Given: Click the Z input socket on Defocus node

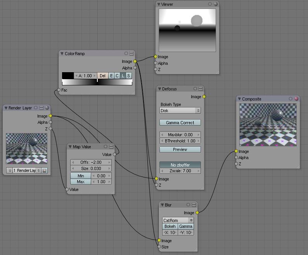Looking at the screenshot, I should click(156, 185).
